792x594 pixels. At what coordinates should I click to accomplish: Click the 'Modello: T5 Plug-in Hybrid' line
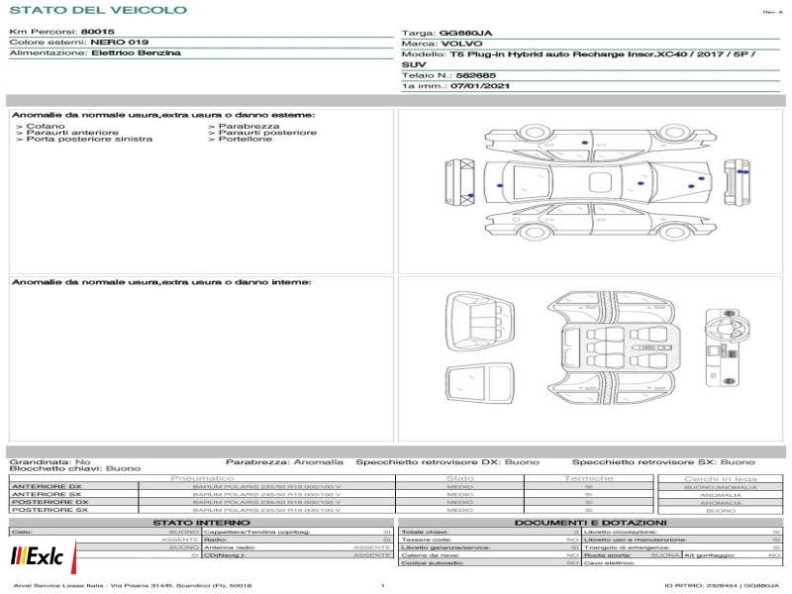(x=578, y=59)
